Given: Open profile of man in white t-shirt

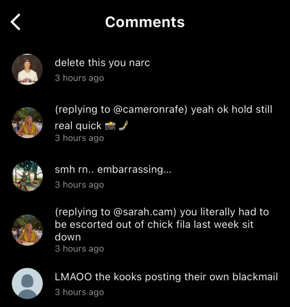Looking at the screenshot, I should click(27, 69).
